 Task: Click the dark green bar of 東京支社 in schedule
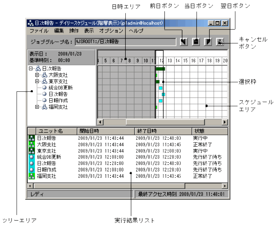[x=158, y=82]
